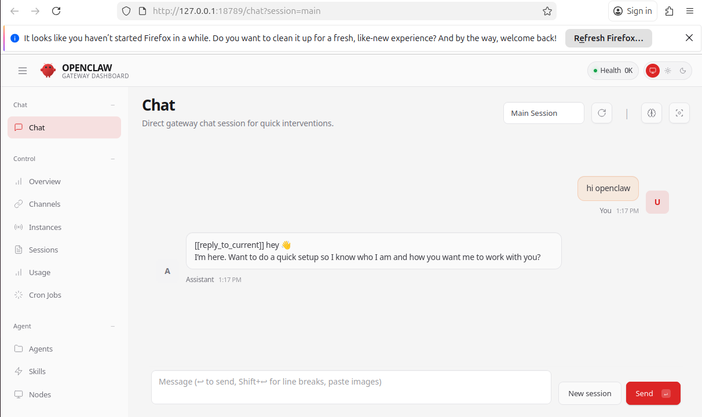Viewport: 702px width, 417px height.
Task: Bookmark this page with star icon
Action: [547, 11]
